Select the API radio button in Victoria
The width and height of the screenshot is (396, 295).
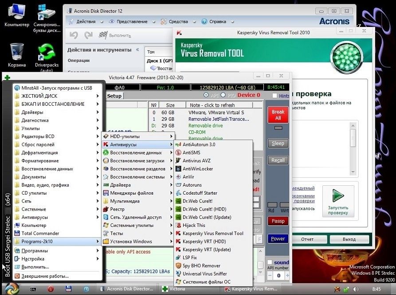click(206, 95)
